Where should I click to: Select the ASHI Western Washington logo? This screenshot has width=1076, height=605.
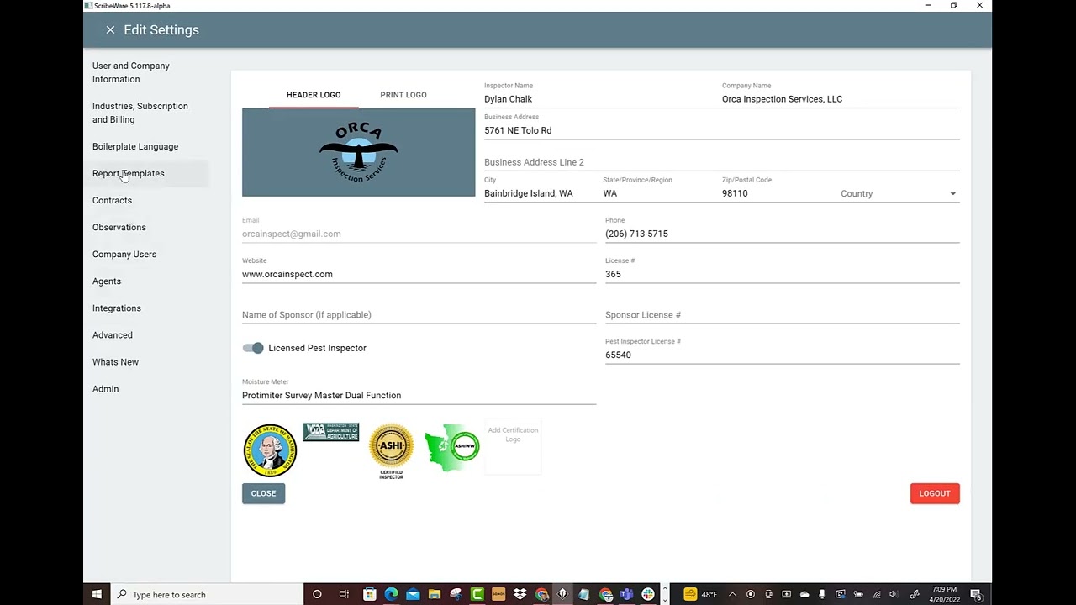[x=451, y=448]
